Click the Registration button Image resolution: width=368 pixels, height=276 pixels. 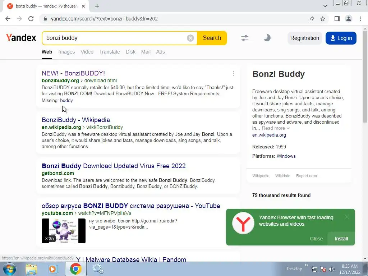(x=305, y=38)
